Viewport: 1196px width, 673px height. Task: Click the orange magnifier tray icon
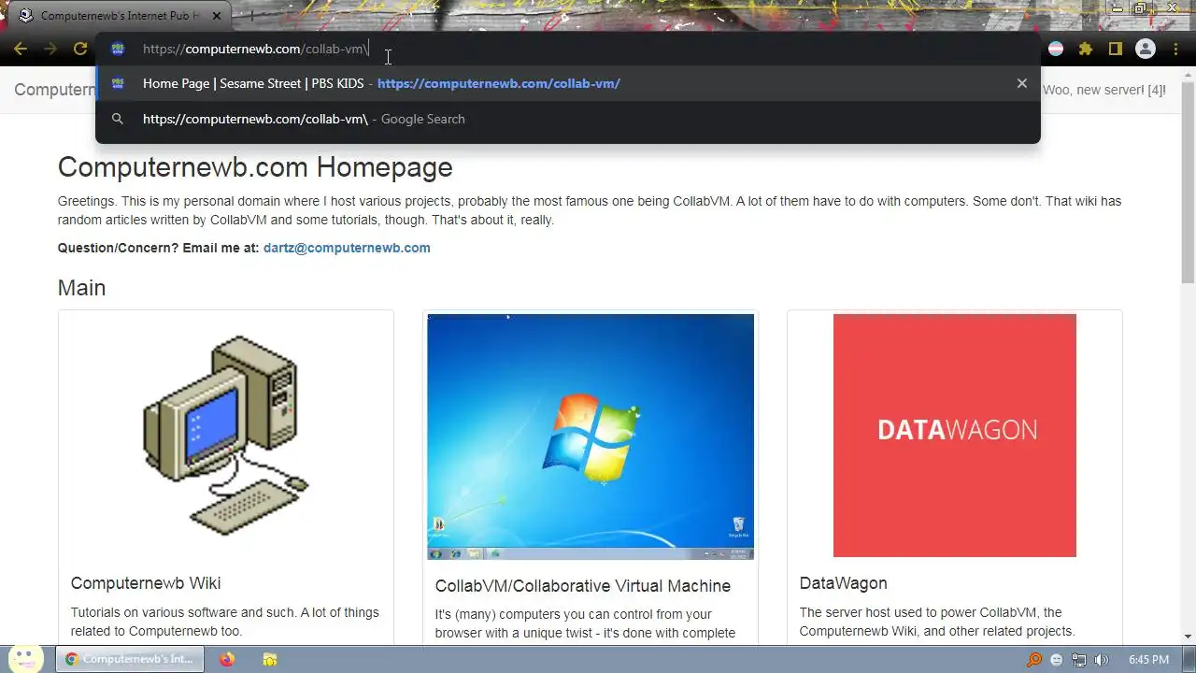click(1034, 659)
